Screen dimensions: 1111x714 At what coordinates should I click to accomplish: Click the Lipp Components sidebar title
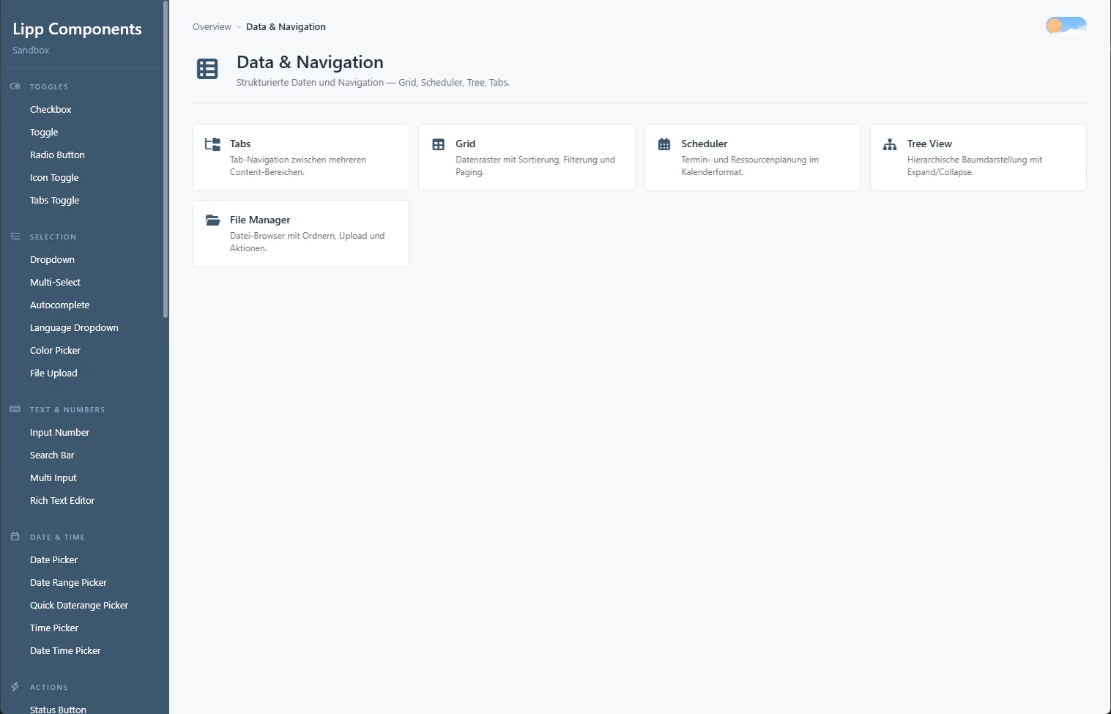[77, 29]
